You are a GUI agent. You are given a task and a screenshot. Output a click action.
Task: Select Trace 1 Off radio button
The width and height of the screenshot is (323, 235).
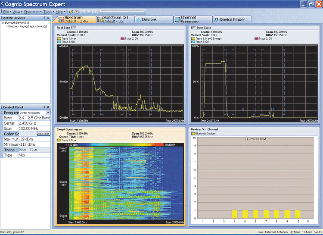(x=31, y=150)
